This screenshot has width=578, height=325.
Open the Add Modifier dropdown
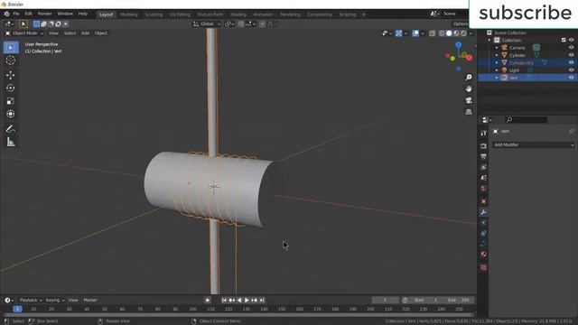pos(534,144)
